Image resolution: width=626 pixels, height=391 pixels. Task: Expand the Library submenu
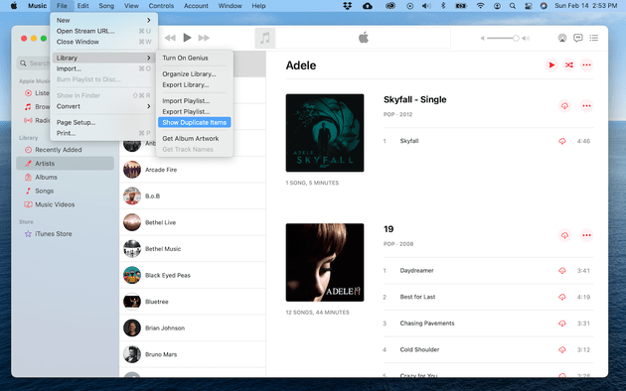coord(103,58)
